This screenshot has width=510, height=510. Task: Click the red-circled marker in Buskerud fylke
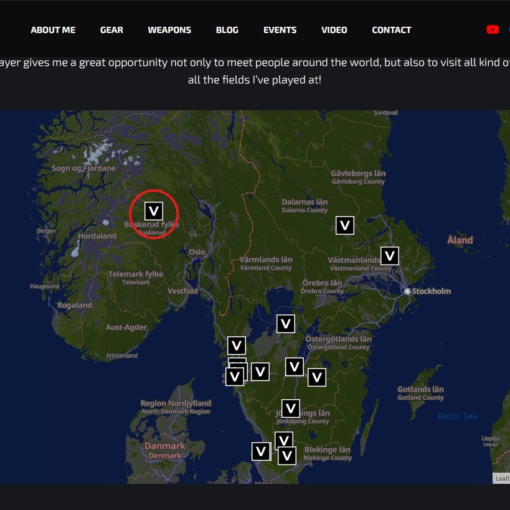[x=154, y=210]
